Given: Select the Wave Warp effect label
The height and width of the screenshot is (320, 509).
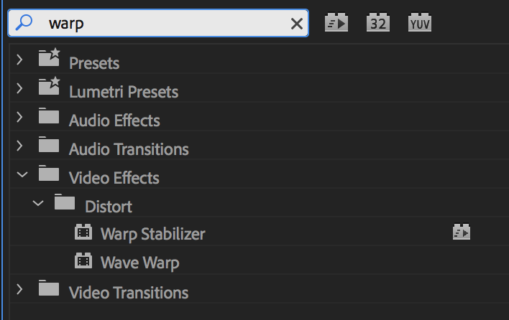Looking at the screenshot, I should tap(140, 263).
